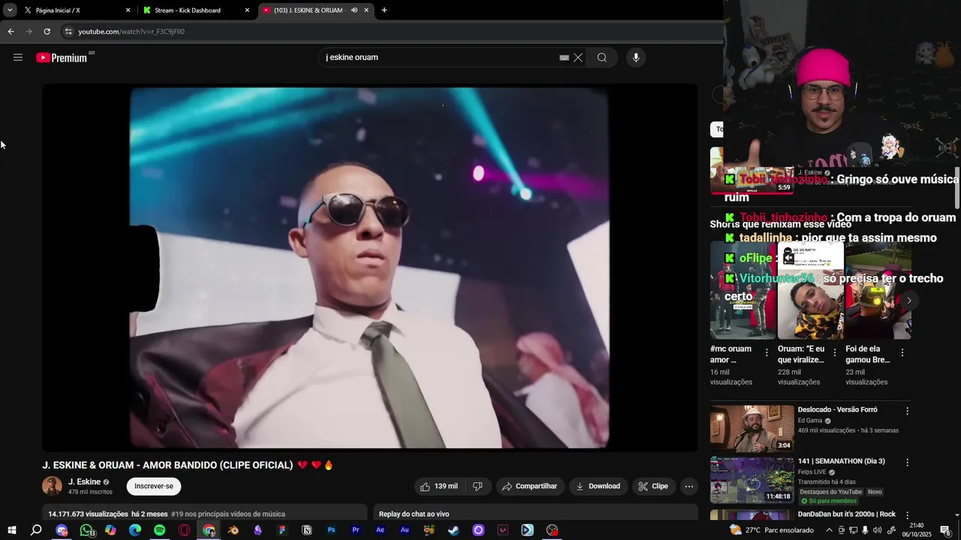Viewport: 961px width, 540px height.
Task: Launch Photoshop from the taskbar
Action: click(x=331, y=530)
